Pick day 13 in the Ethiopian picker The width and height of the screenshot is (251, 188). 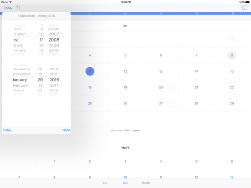tap(41, 50)
